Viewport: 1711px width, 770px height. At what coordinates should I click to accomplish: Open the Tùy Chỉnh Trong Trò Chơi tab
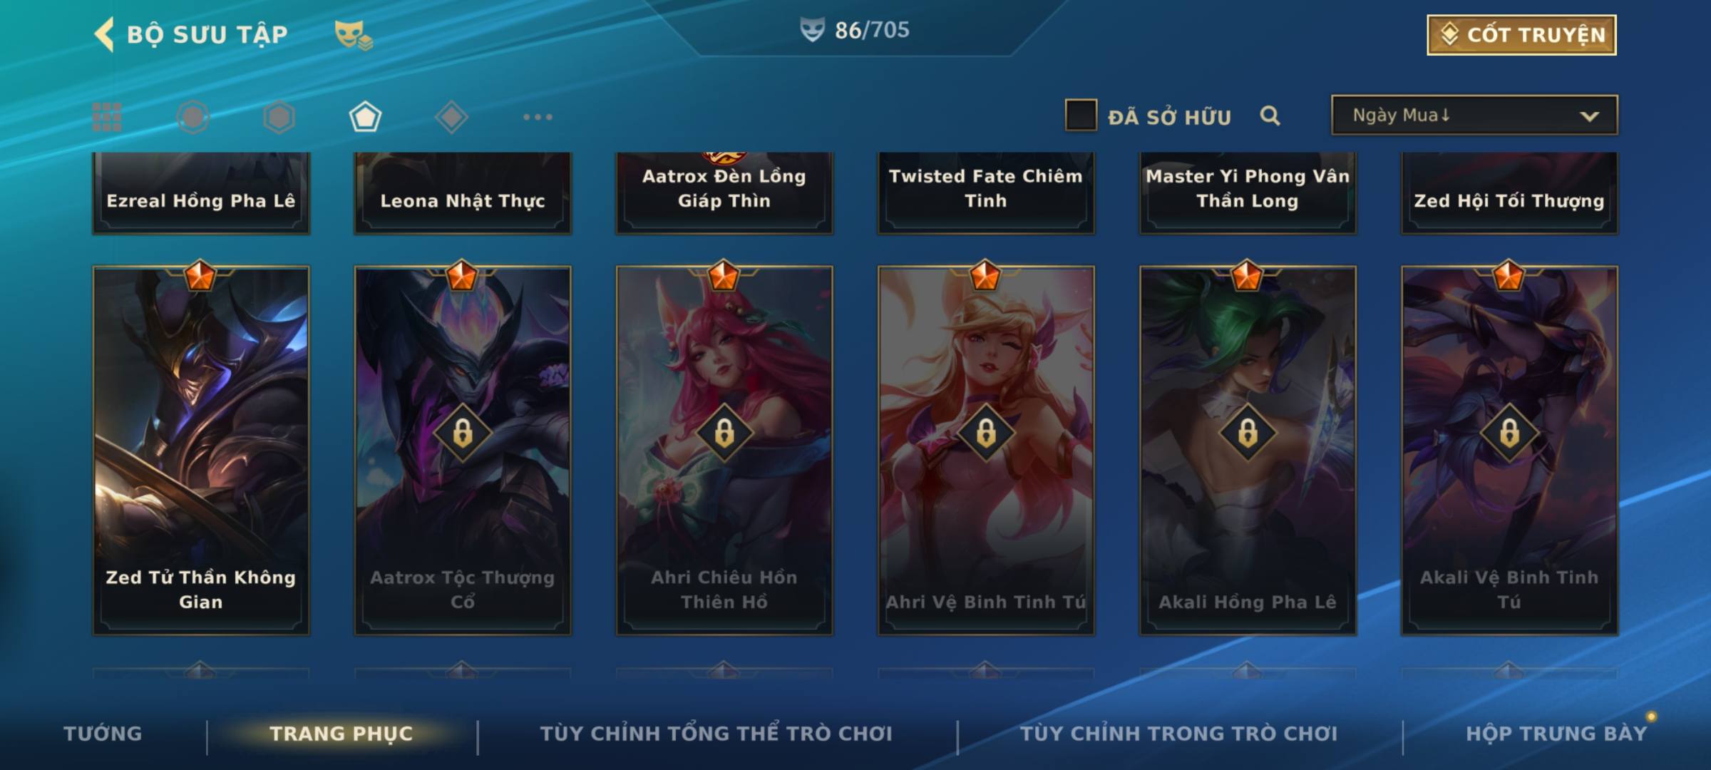[1178, 734]
